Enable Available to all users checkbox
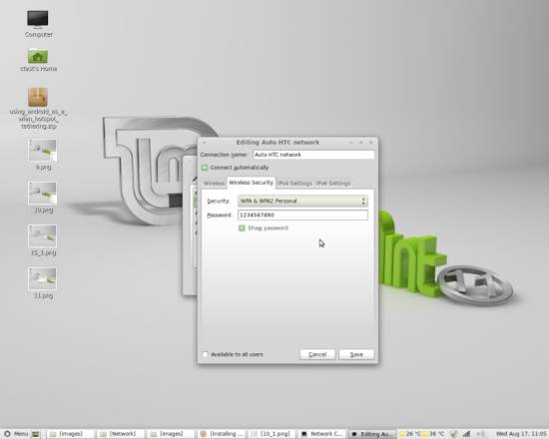Screen dimensions: 549x439 point(206,354)
